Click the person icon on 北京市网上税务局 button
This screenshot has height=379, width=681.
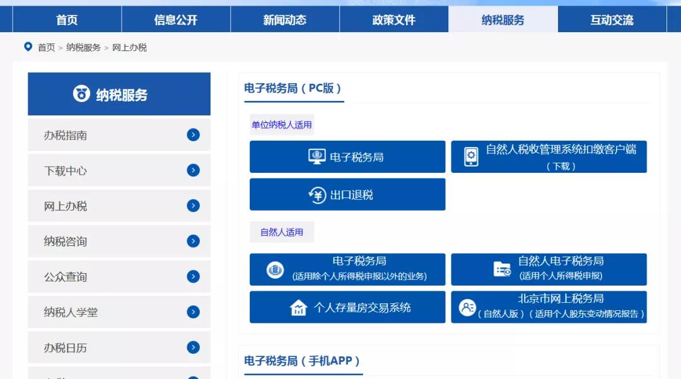467,307
